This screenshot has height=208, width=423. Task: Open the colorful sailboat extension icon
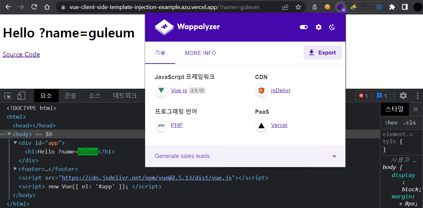click(x=353, y=7)
